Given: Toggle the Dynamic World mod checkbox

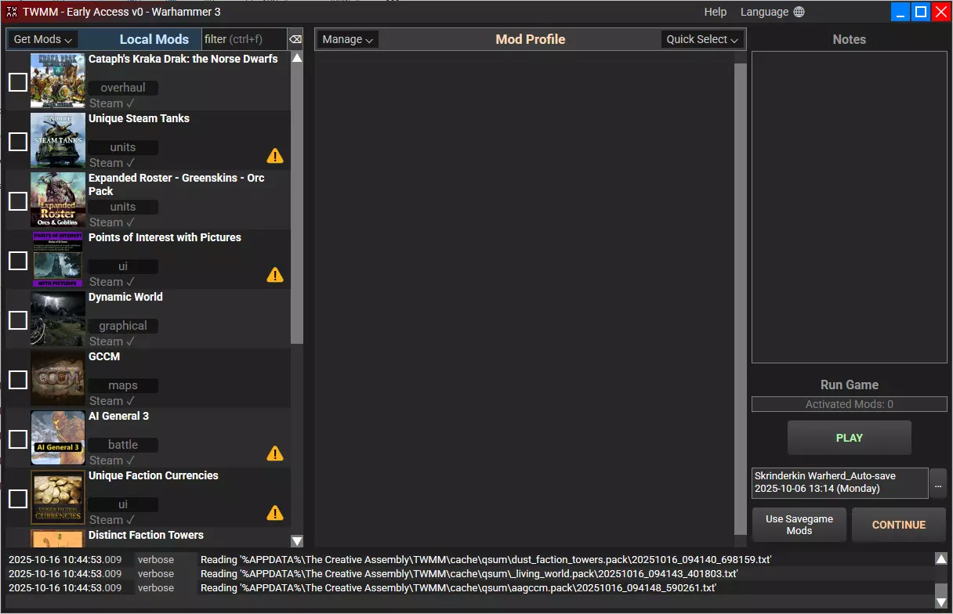Looking at the screenshot, I should pos(18,320).
